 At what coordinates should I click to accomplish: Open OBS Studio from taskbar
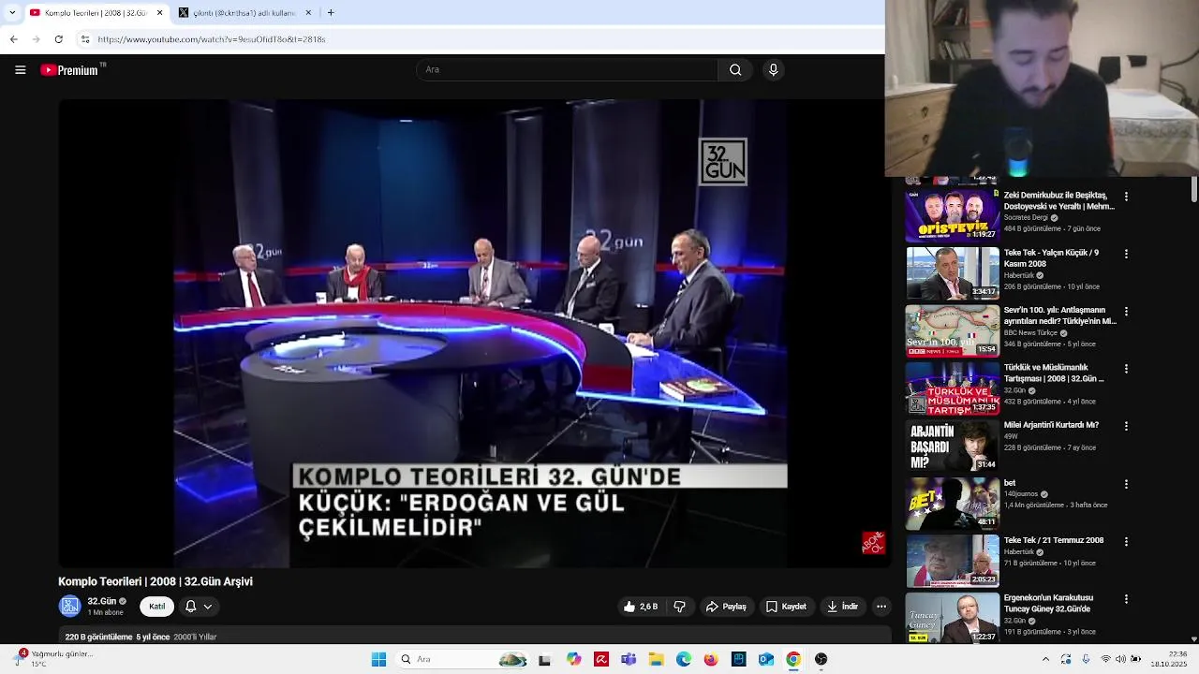coord(822,659)
